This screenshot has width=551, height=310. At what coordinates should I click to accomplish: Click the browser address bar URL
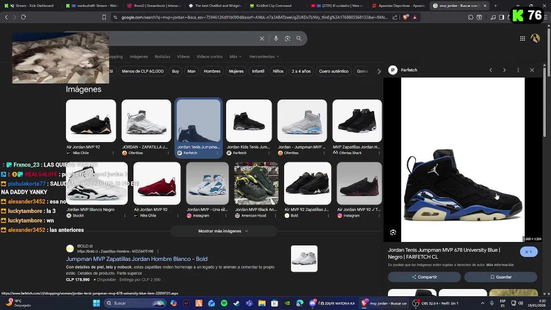[x=254, y=17]
